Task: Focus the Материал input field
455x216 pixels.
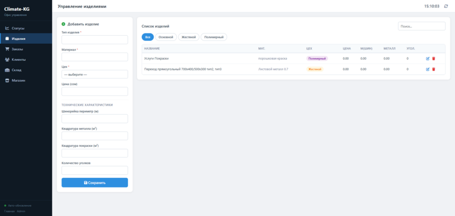Action: point(94,57)
